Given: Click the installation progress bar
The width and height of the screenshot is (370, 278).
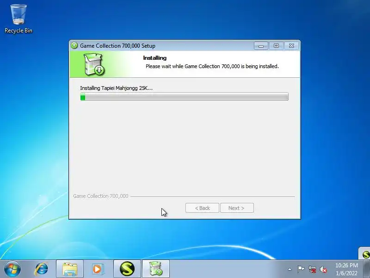Looking at the screenshot, I should pyautogui.click(x=184, y=96).
